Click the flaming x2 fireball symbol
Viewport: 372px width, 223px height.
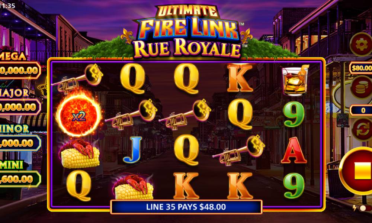pyautogui.click(x=78, y=114)
